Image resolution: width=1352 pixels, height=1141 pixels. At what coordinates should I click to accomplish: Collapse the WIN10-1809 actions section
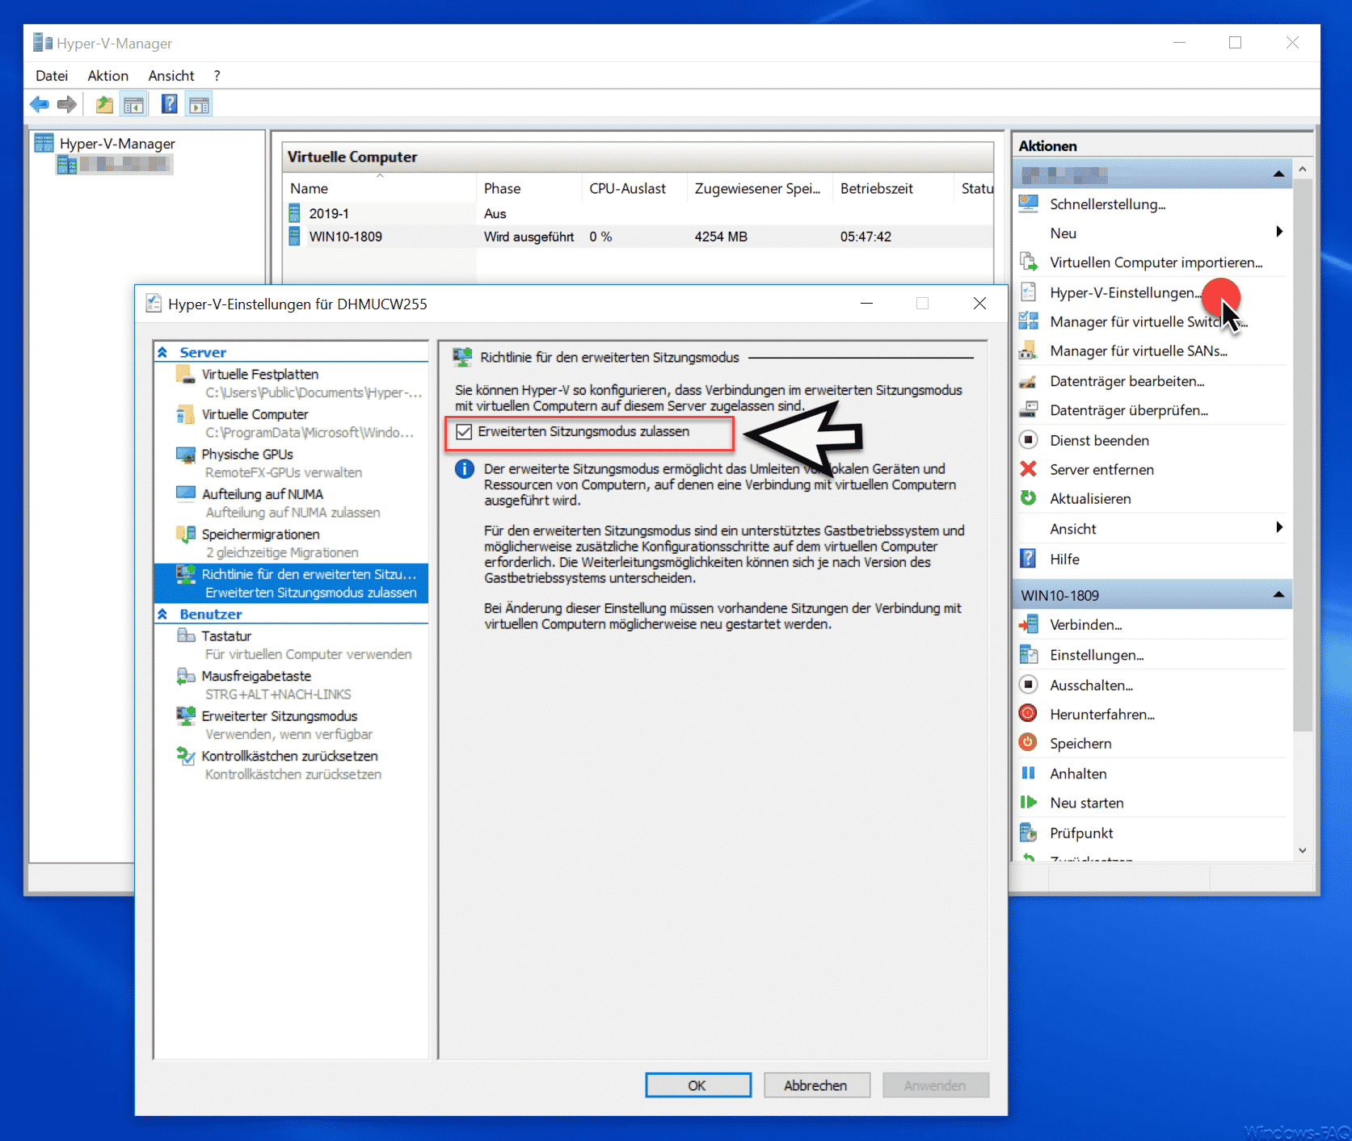pyautogui.click(x=1278, y=594)
